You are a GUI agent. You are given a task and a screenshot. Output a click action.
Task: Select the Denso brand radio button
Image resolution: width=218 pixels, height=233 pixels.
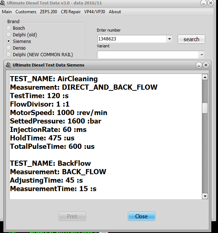click(9, 48)
